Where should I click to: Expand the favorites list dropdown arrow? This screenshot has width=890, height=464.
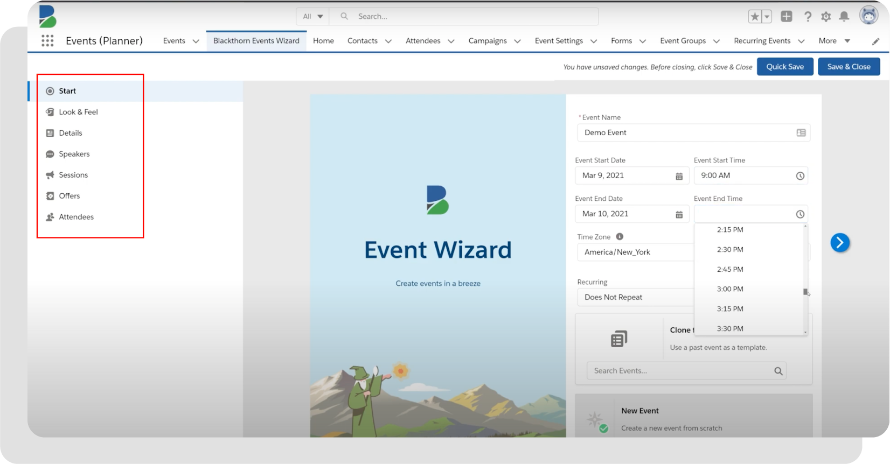click(767, 17)
